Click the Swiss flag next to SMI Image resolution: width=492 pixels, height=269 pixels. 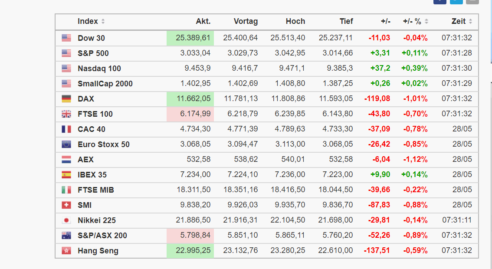pos(66,205)
